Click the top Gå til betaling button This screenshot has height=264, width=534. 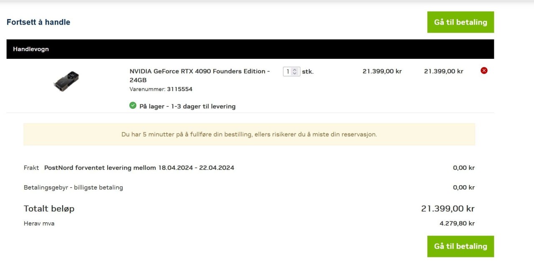pos(460,22)
